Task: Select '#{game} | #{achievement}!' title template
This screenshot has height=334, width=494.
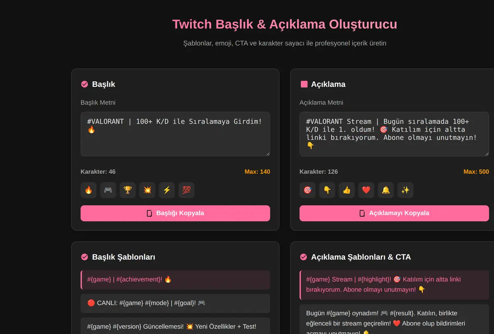Action: pyautogui.click(x=175, y=280)
